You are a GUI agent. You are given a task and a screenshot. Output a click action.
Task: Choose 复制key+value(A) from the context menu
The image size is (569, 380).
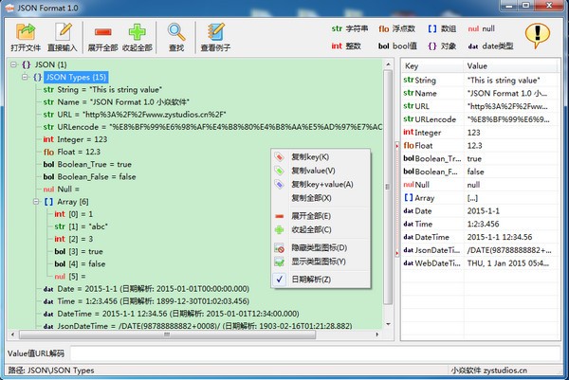pyautogui.click(x=322, y=184)
